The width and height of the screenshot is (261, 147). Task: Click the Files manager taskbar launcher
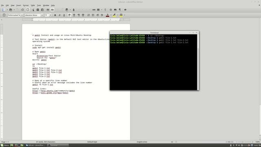coord(22,145)
